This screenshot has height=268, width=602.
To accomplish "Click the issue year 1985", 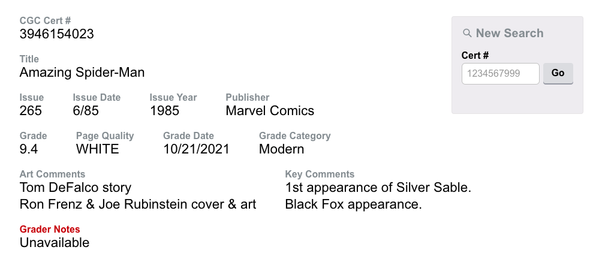I will point(165,111).
